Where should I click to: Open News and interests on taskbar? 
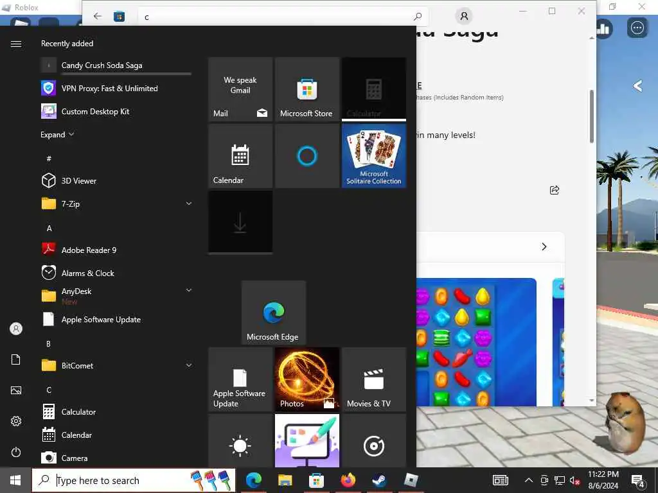click(500, 480)
